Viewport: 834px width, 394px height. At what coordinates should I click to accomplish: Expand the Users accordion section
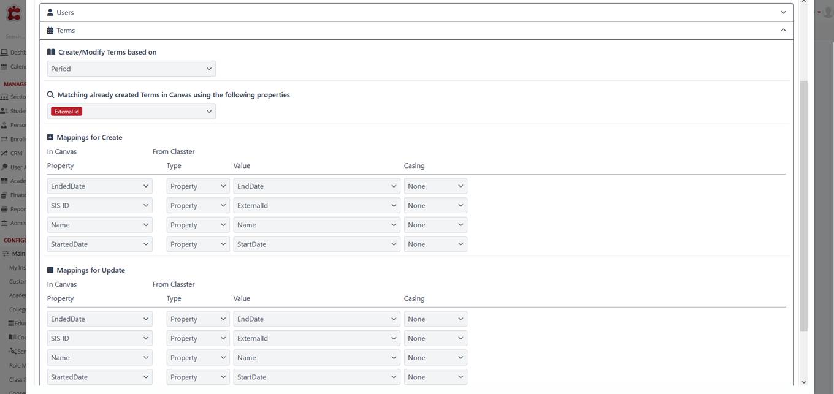tap(416, 12)
